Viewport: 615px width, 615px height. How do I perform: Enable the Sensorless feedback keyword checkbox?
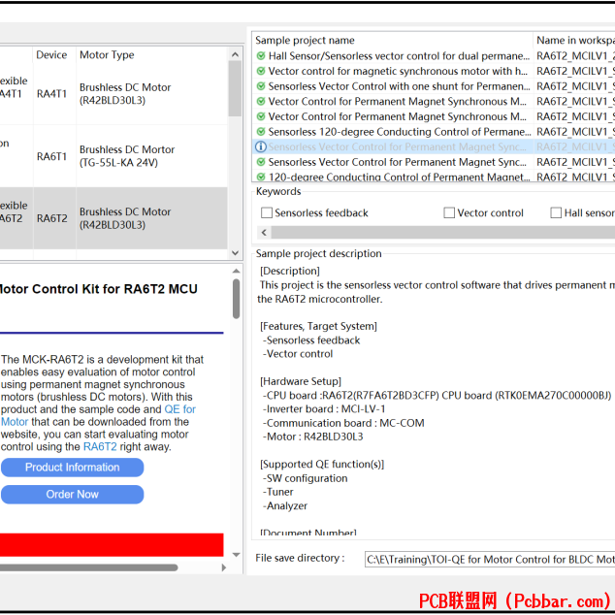[267, 213]
